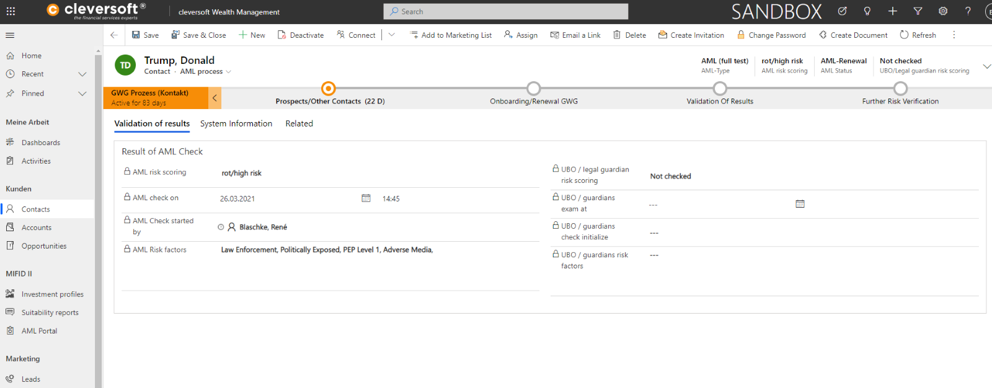Email a Link to the record

(x=575, y=35)
